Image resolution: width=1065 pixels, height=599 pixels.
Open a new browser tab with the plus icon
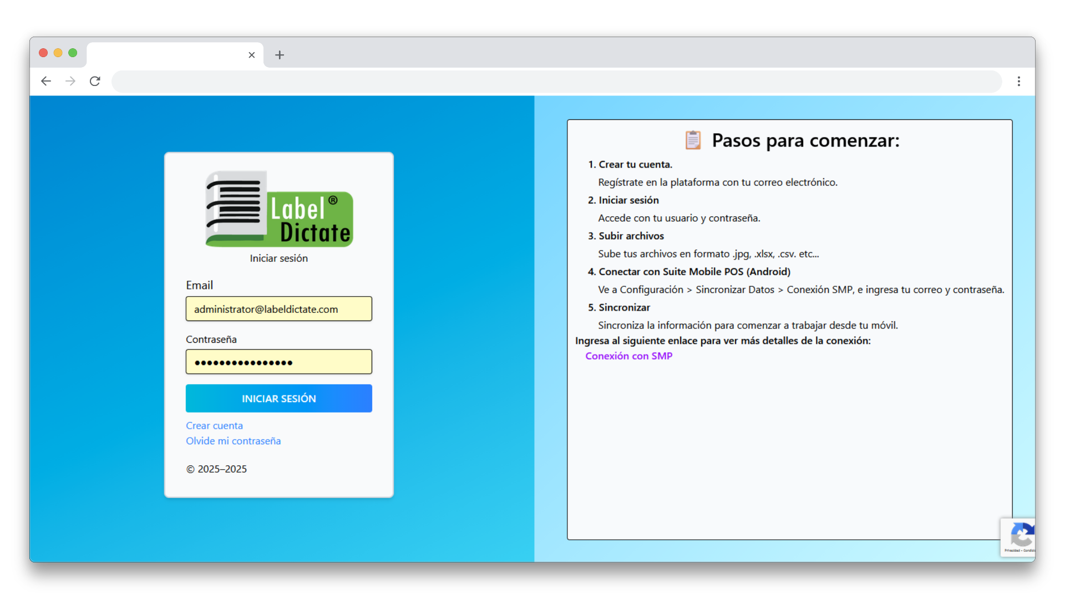[280, 55]
